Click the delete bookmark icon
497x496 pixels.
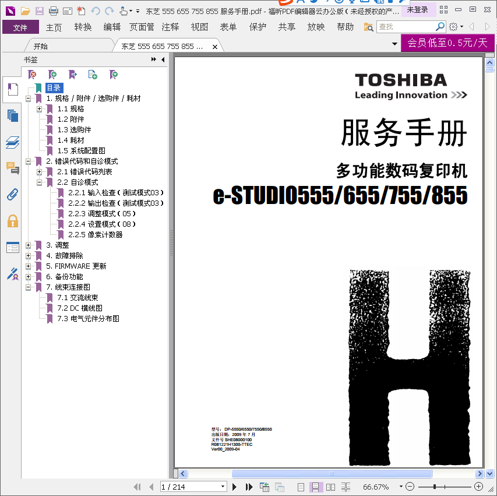click(32, 75)
